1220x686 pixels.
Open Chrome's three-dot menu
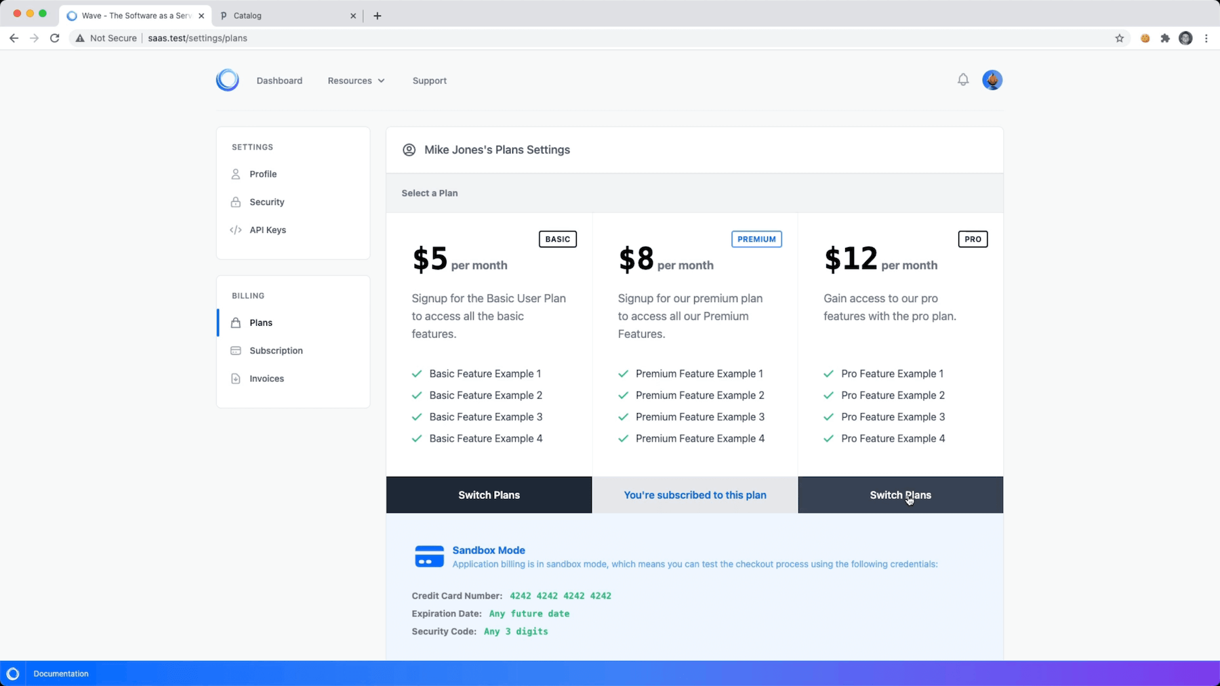[1206, 38]
